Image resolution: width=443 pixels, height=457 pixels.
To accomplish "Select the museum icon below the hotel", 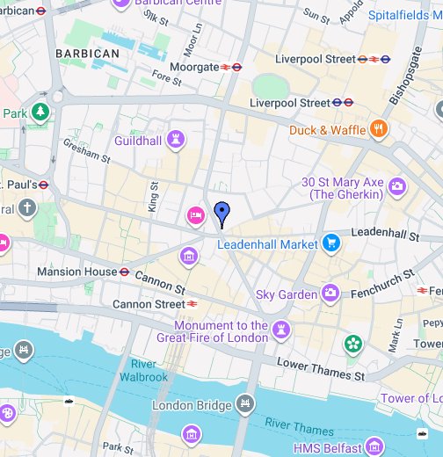I will point(189,258).
